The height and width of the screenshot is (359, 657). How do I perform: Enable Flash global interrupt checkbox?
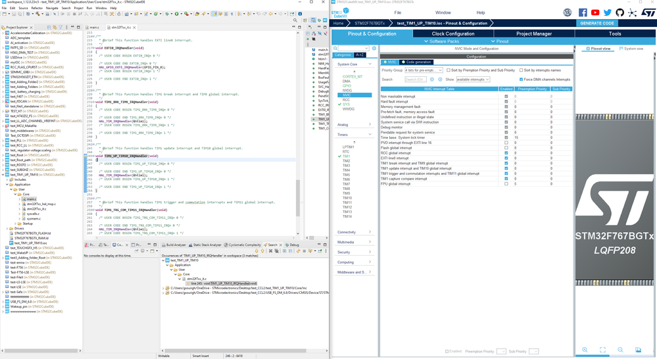(x=506, y=148)
